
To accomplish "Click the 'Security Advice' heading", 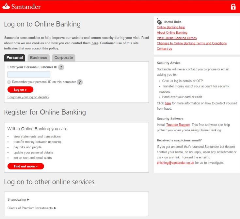I will tap(169, 63).
